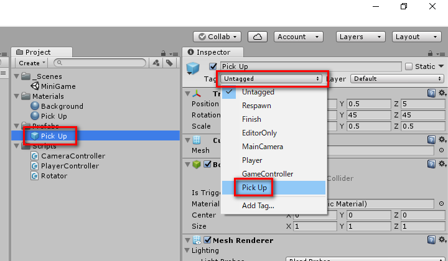
Task: Select the PlayerController script
Action: (x=65, y=166)
